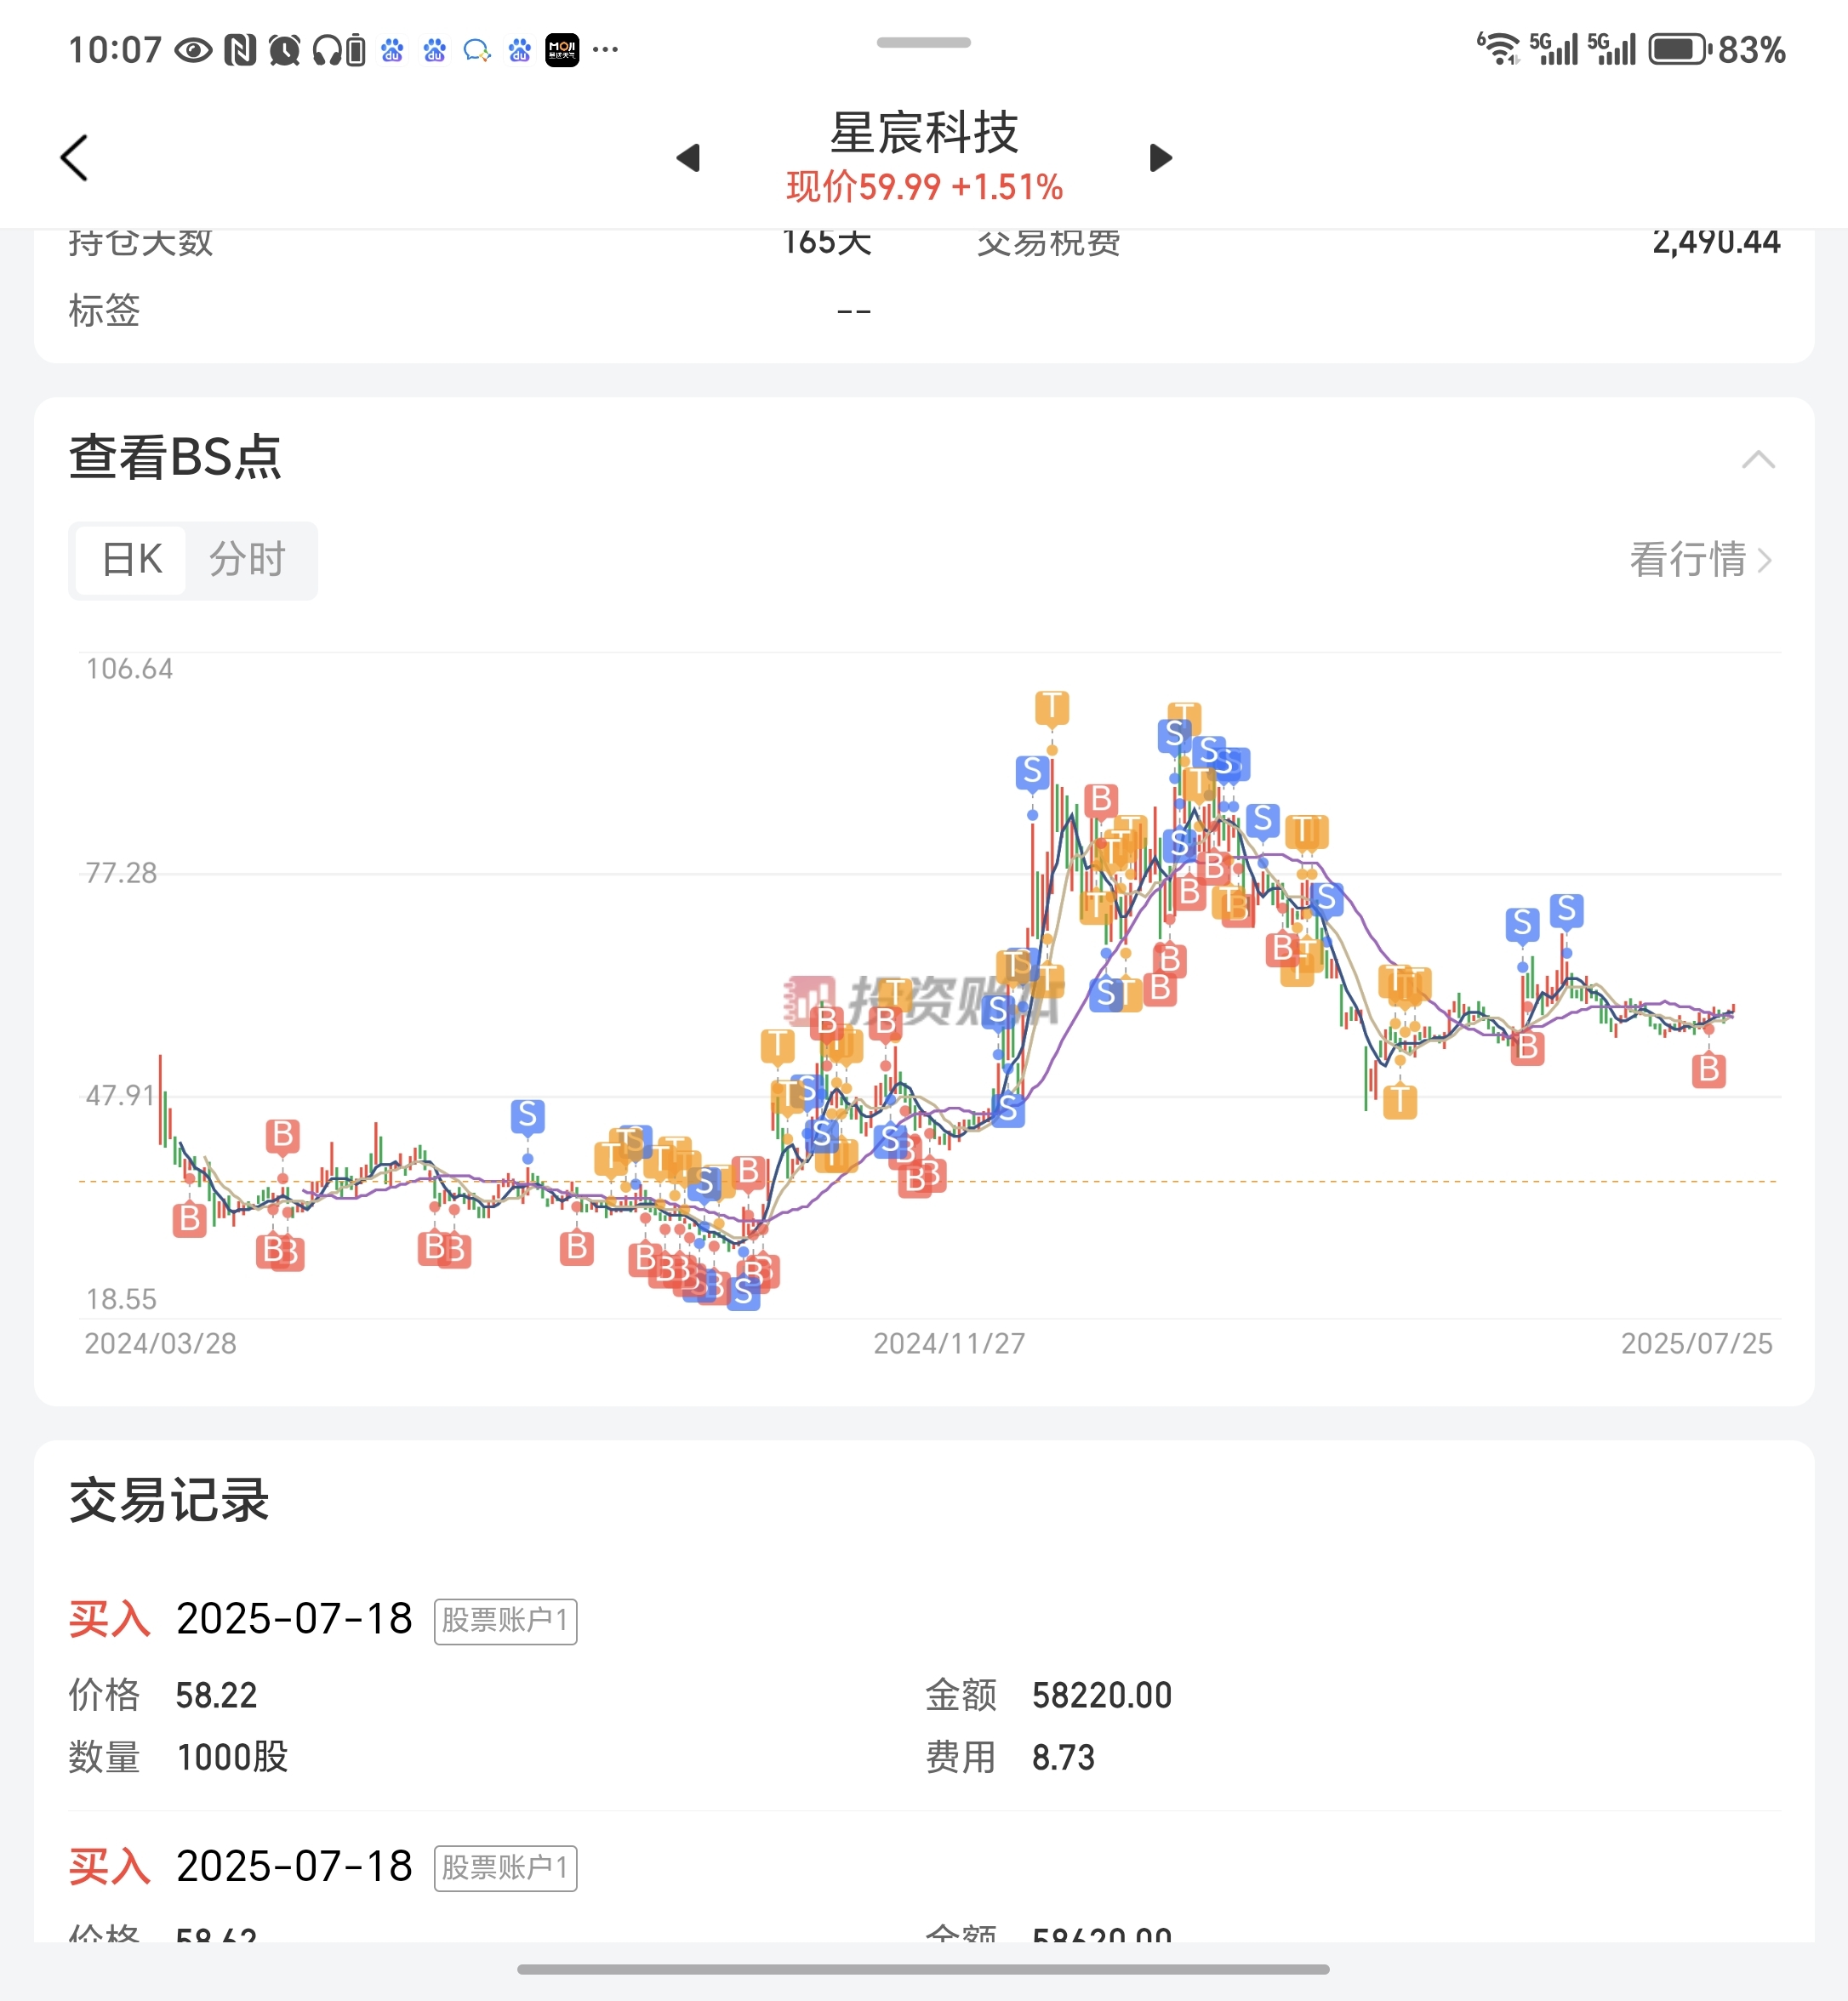The width and height of the screenshot is (1848, 2001).
Task: Switch chart to 分时 view
Action: 247,560
